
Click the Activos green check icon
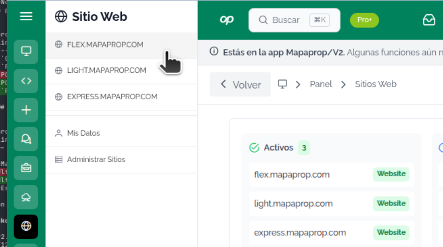254,147
